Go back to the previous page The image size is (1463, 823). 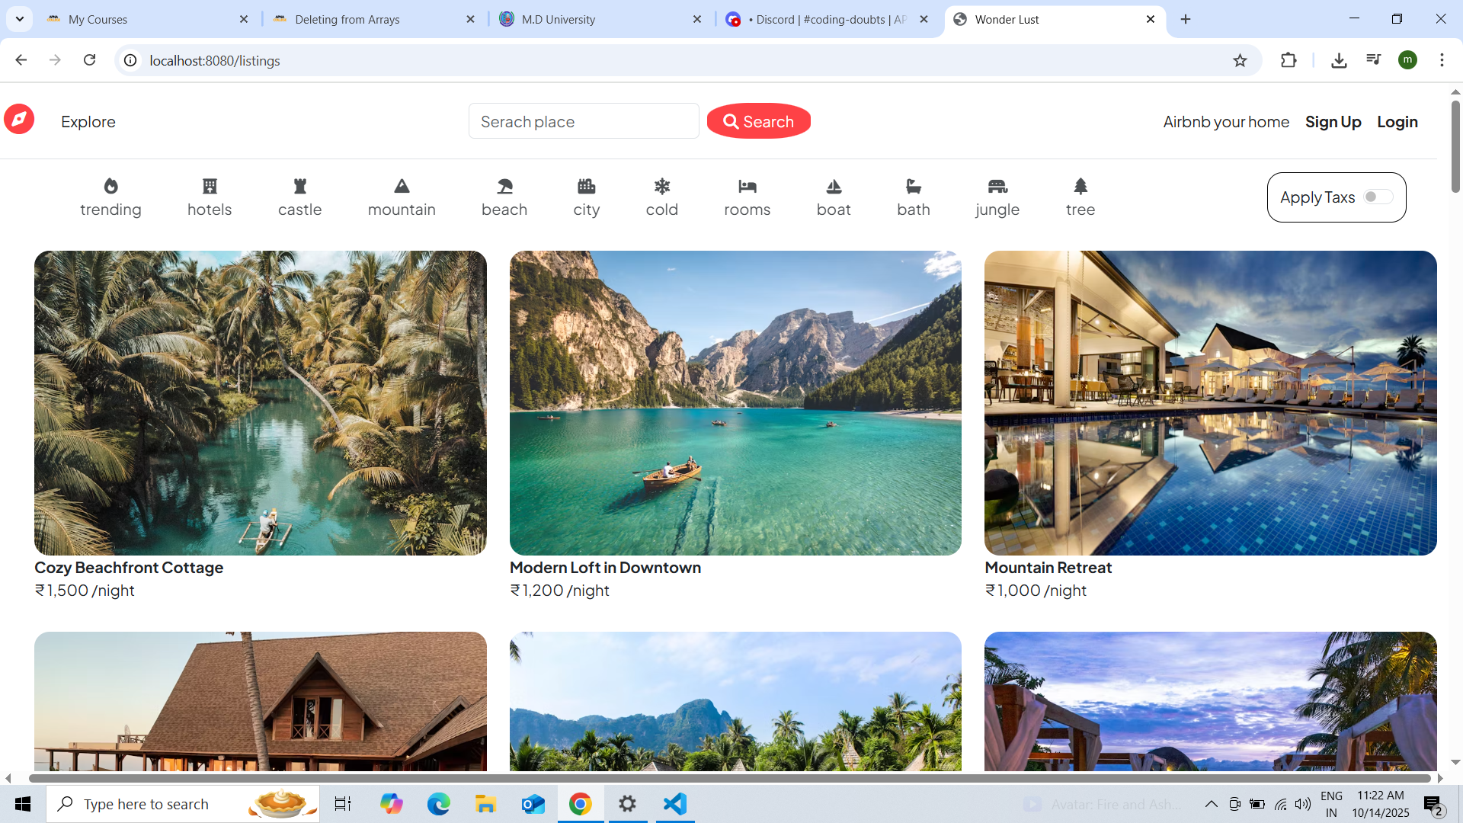(21, 60)
